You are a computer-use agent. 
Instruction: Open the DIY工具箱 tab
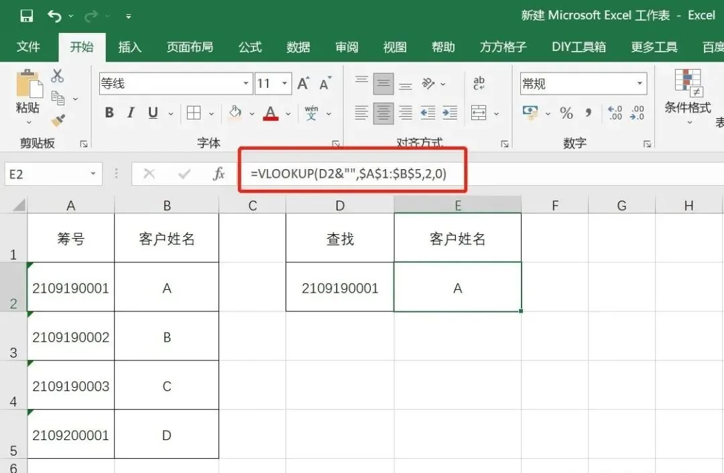579,47
